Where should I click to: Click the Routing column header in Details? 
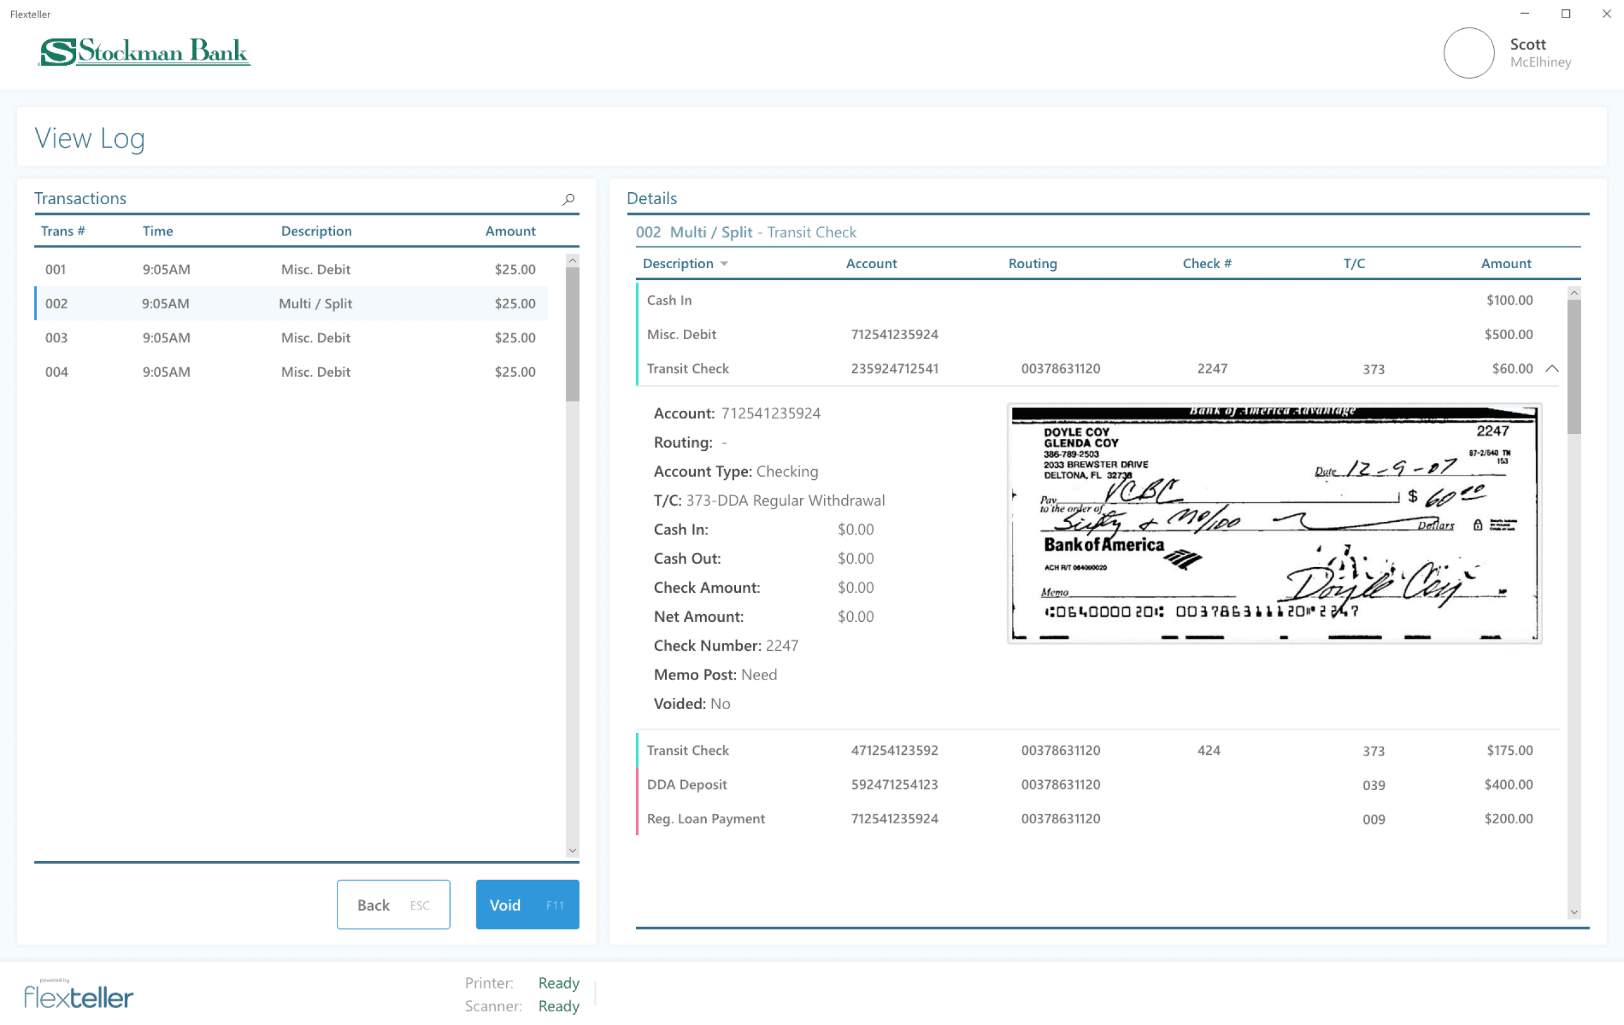[x=1033, y=264]
